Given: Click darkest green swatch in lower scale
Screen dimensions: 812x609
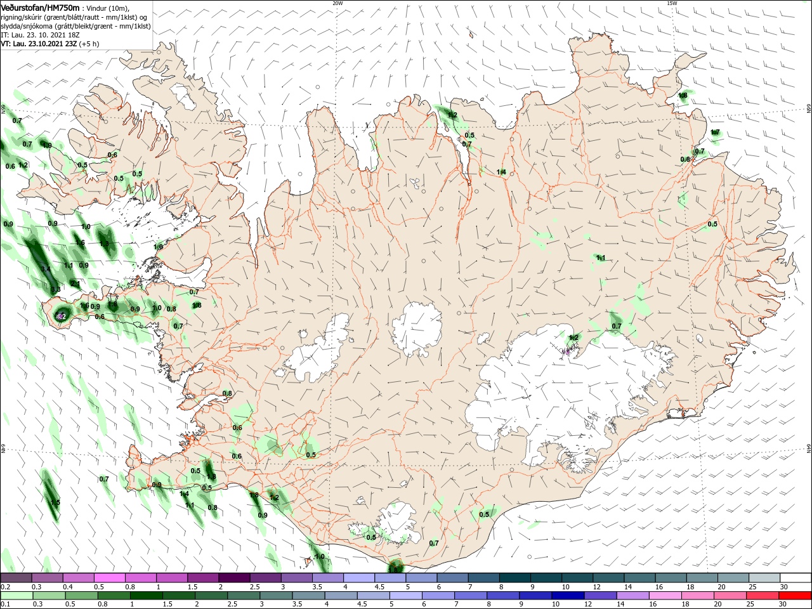Looking at the screenshot, I should [146, 596].
